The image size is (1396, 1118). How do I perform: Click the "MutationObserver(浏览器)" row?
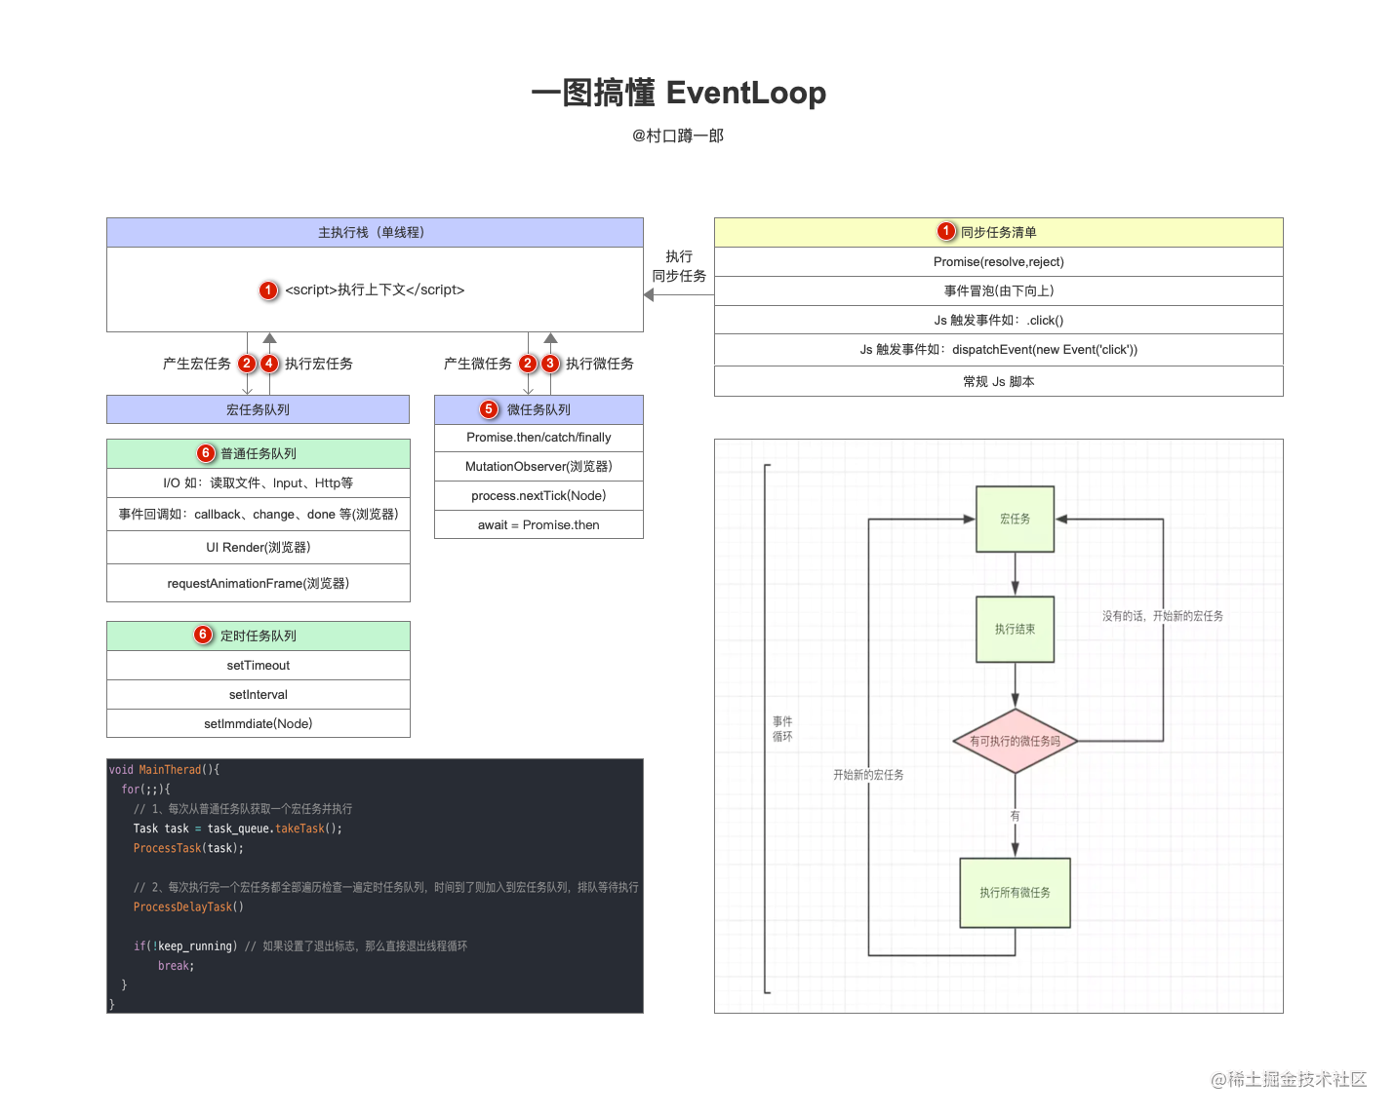[x=538, y=467]
